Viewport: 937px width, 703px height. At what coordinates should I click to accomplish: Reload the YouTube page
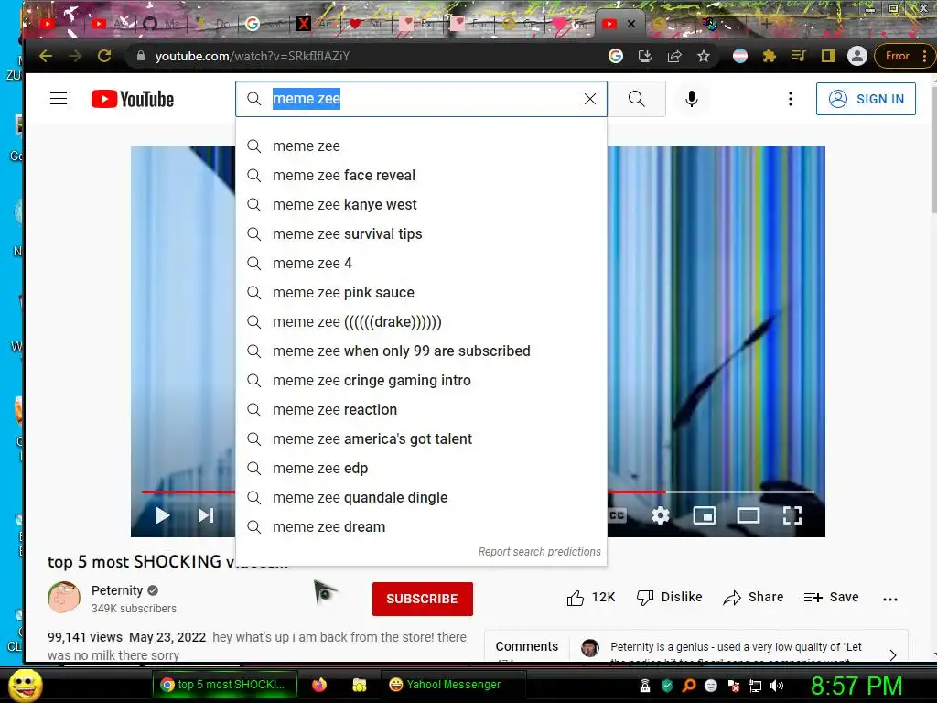[104, 56]
